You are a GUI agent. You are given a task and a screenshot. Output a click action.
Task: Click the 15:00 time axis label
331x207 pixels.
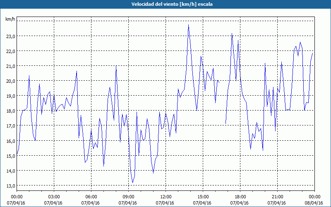point(203,197)
